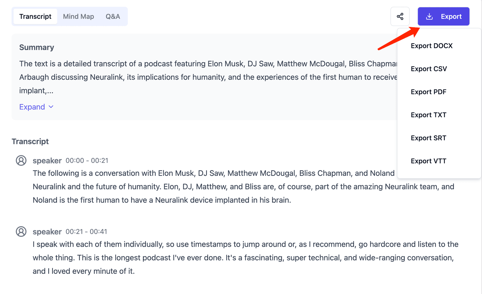Screen dimensions: 482x294
Task: Select Export CSV option
Action: click(429, 69)
